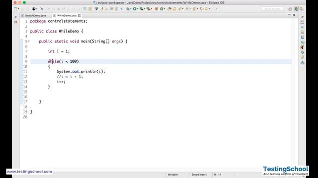Open the New wizard dropdown arrow
The height and width of the screenshot is (178, 318).
(x=19, y=9)
